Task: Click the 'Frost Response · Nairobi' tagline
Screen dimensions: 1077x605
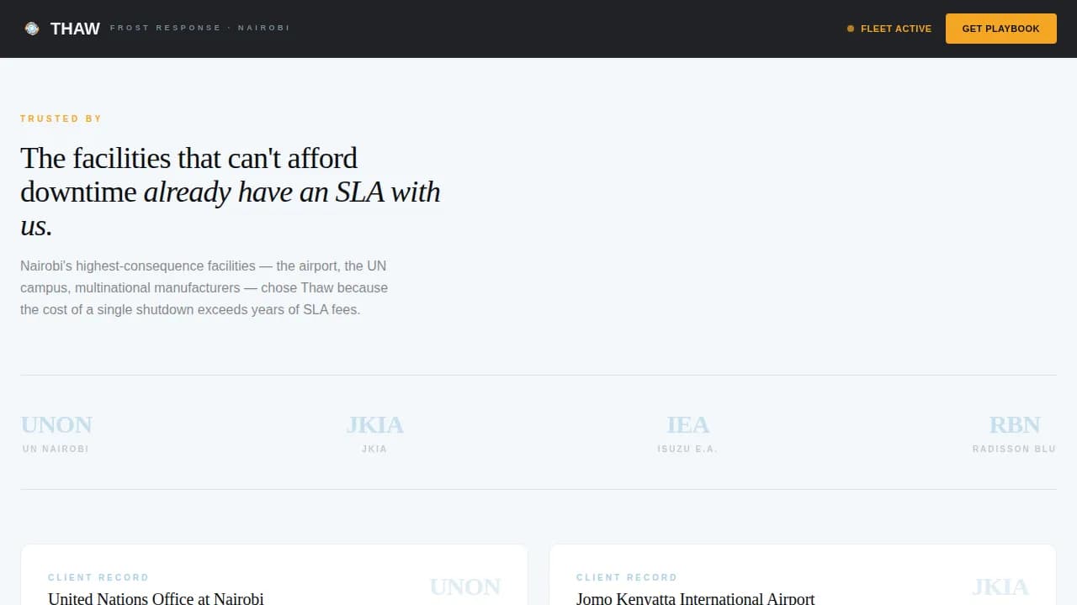Action: pyautogui.click(x=199, y=29)
